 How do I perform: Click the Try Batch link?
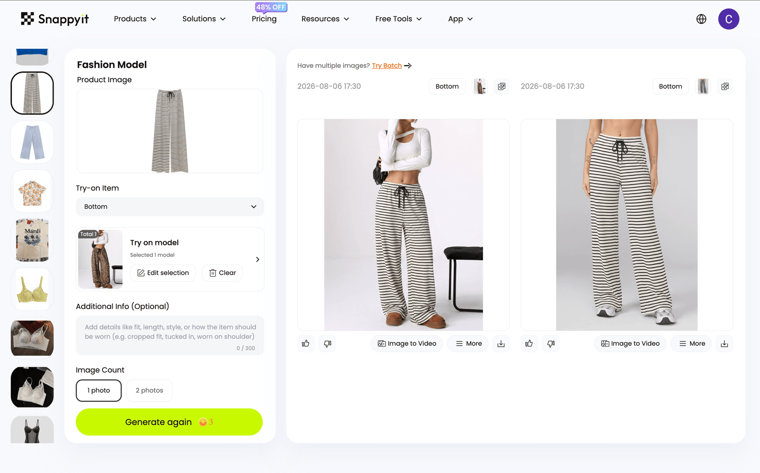click(x=387, y=65)
